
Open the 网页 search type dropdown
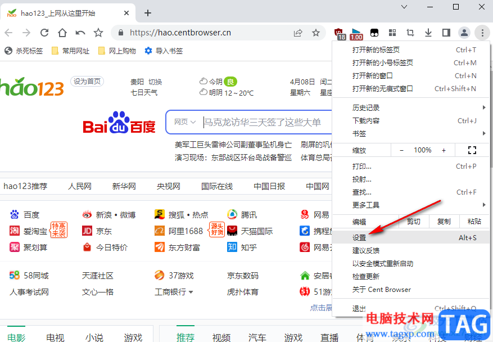click(185, 122)
